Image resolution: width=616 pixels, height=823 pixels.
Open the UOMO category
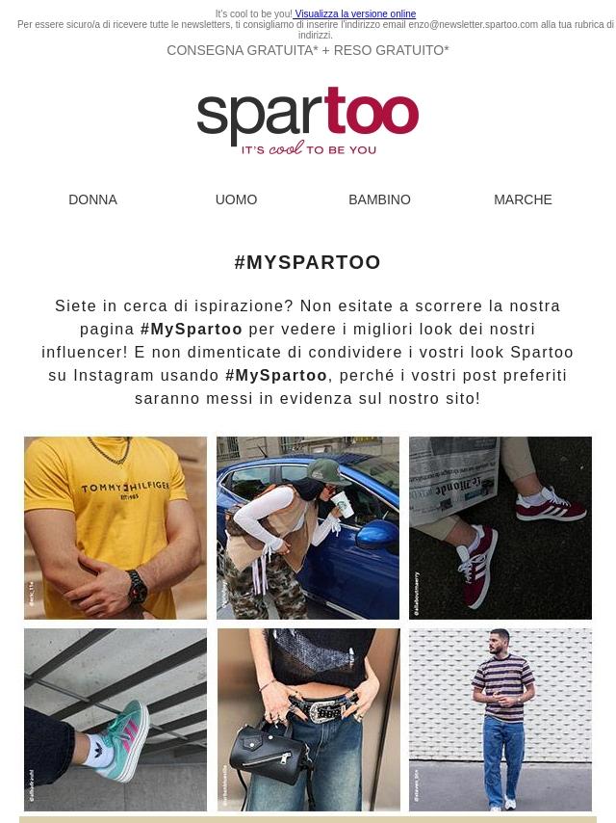pyautogui.click(x=236, y=199)
